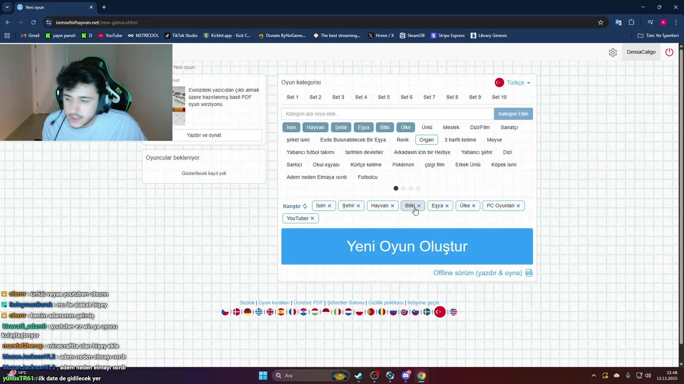The image size is (684, 384).
Task: Toggle the Pokémon category chip
Action: coord(403,165)
